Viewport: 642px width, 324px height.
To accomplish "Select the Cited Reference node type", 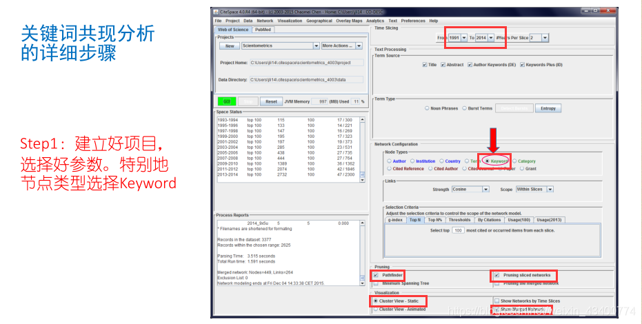I will click(x=390, y=168).
